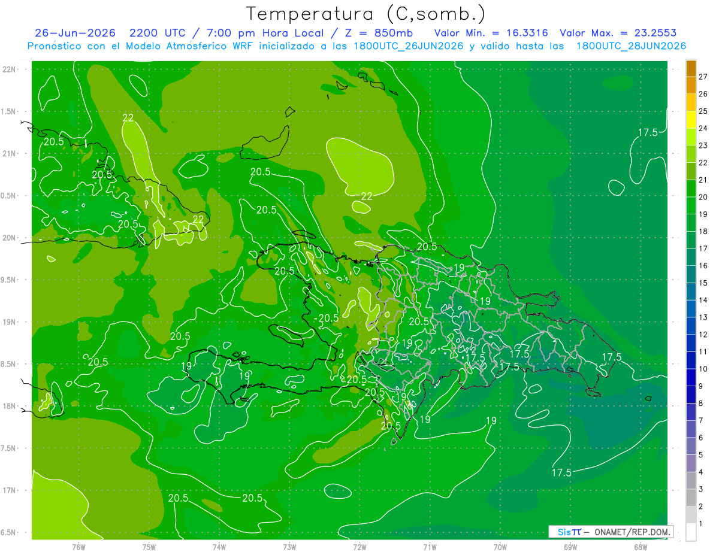
Task: Click the "1800UTC_28JUN2026" valid-until time
Action: tap(631, 46)
